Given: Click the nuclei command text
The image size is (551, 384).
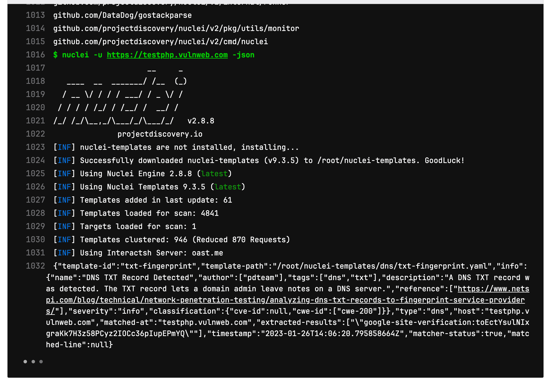Looking at the screenshot, I should point(75,55).
